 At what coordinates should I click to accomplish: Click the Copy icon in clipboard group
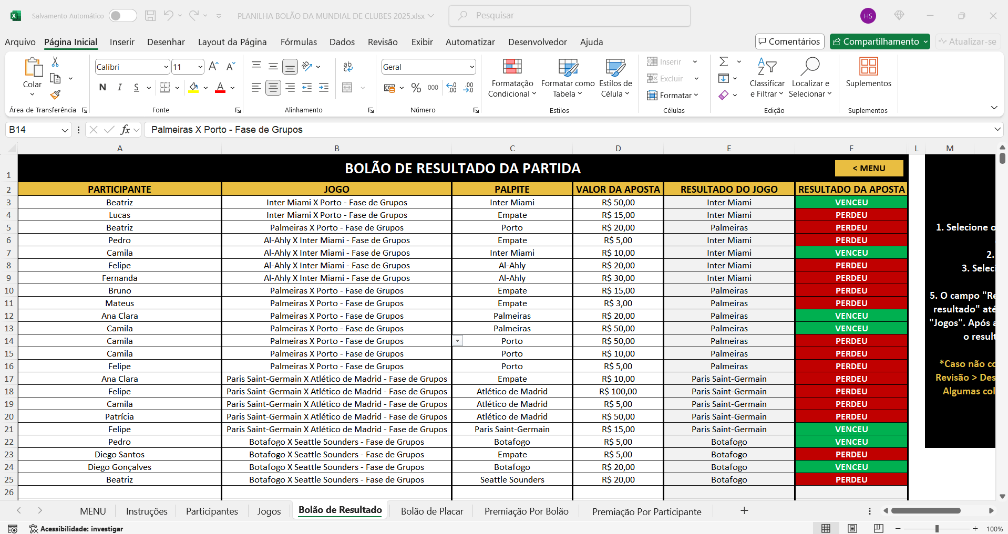(55, 78)
